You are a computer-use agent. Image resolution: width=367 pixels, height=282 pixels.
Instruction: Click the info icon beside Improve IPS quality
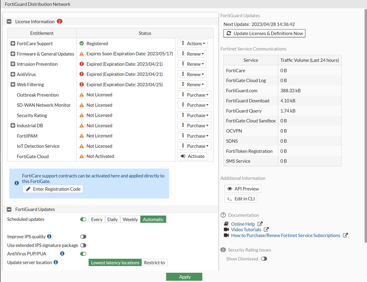49,236
